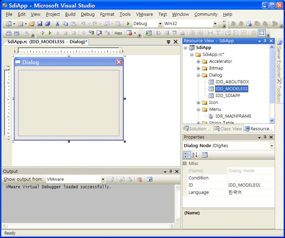Sort properties alphabetically with A-Z icon
Screen dimensions: 285x238
(x=194, y=155)
